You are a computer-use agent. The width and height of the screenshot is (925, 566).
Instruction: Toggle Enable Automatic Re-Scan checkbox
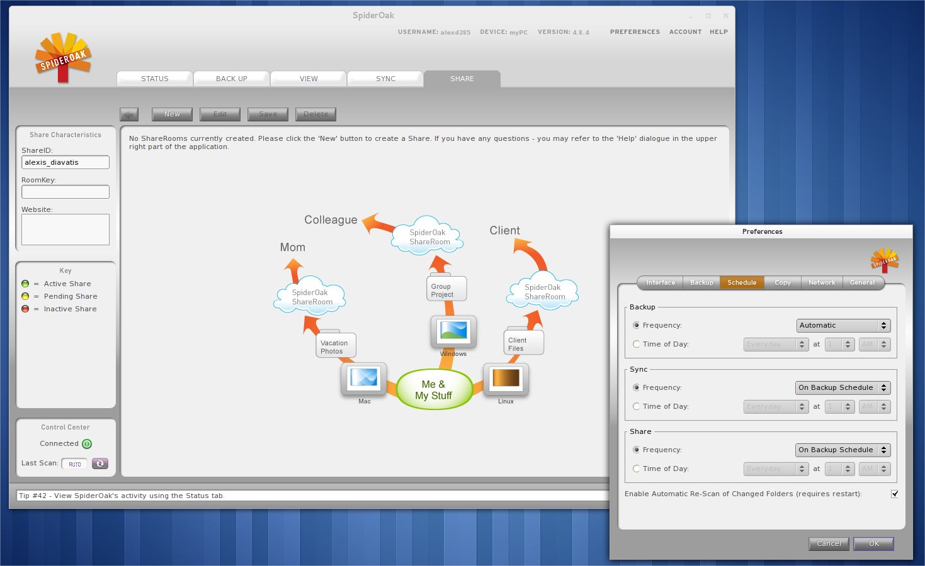coord(895,494)
